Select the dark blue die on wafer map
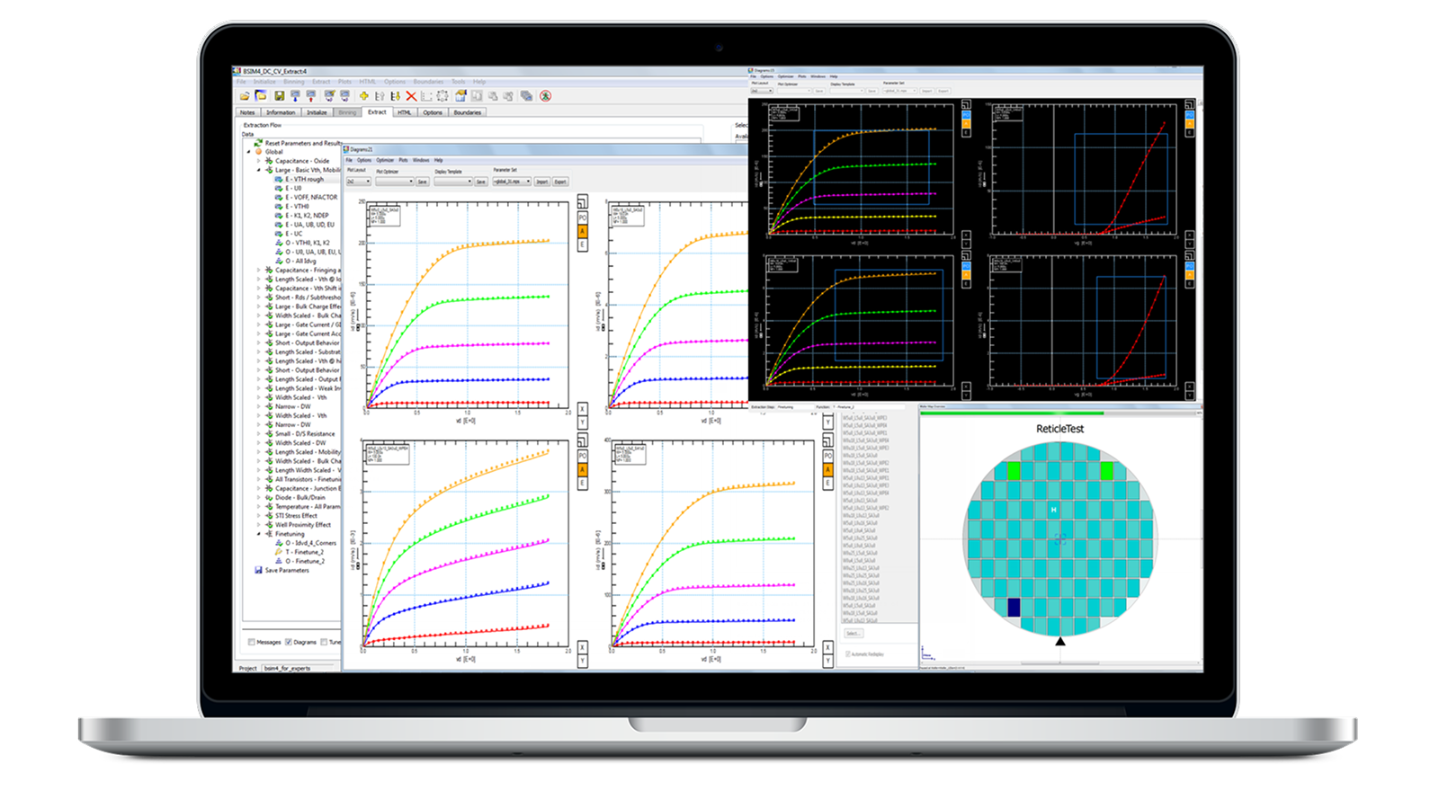The width and height of the screenshot is (1439, 809). 1014,608
